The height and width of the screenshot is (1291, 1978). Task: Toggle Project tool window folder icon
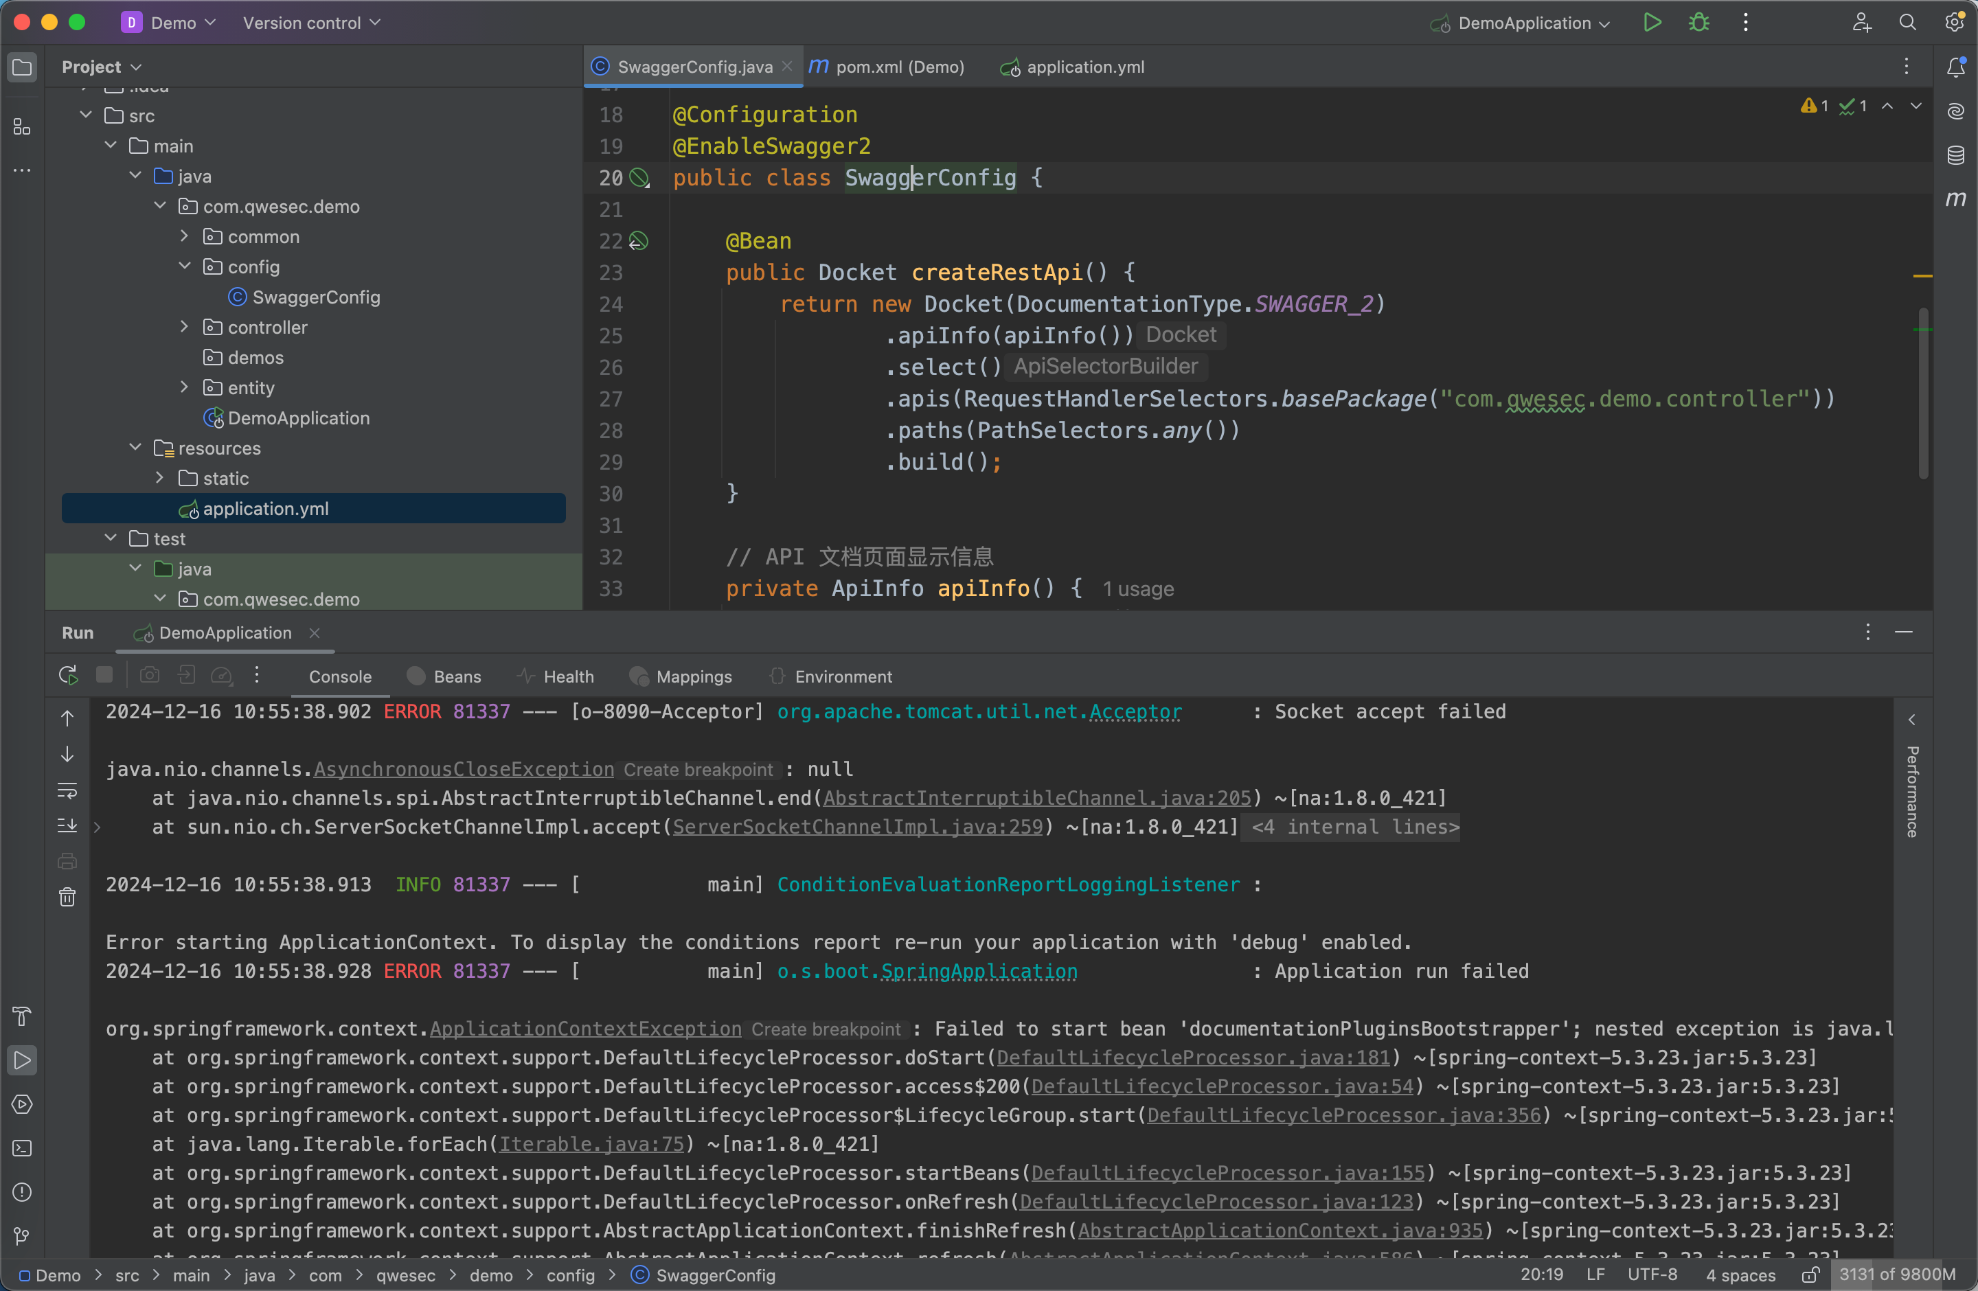click(x=23, y=67)
